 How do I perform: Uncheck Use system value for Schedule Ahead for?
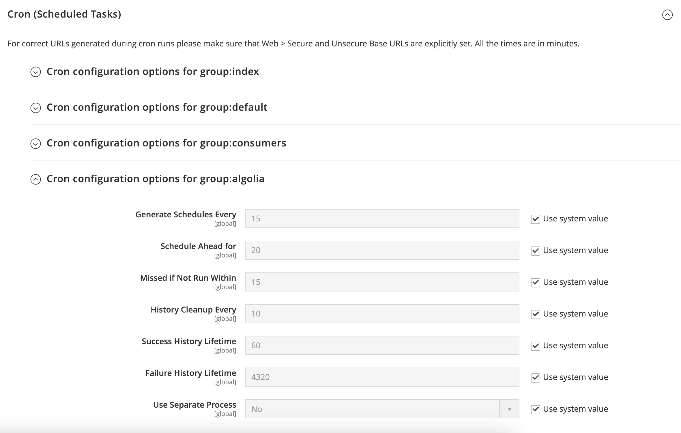tap(536, 251)
